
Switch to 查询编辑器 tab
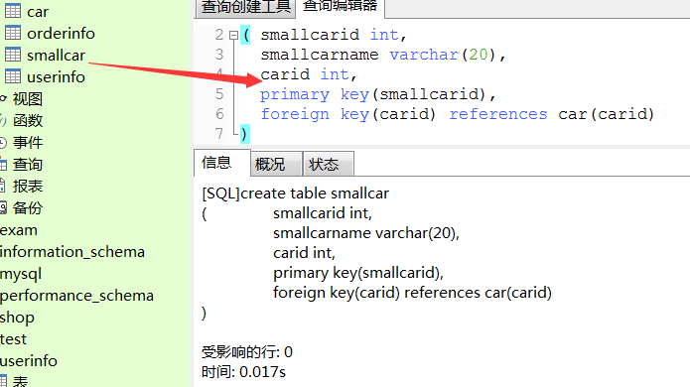(x=341, y=7)
